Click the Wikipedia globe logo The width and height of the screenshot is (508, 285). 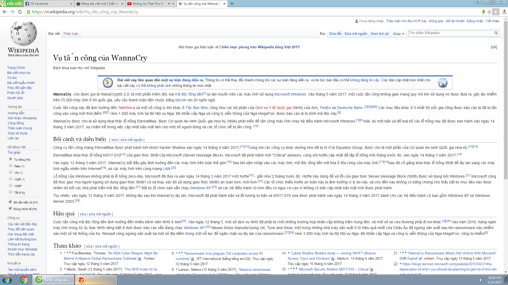coord(23,34)
